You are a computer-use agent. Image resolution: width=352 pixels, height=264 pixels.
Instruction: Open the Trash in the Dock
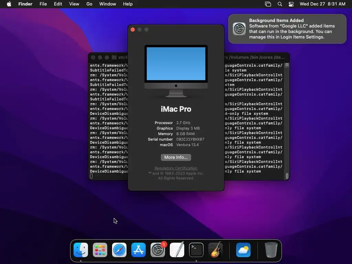[271, 250]
